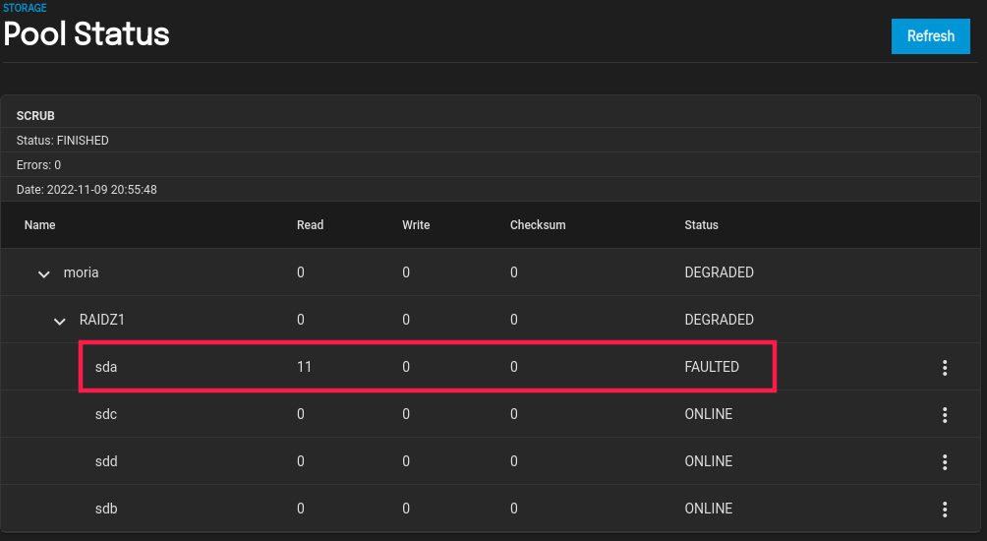987x541 pixels.
Task: Click the Checksum column header
Action: pyautogui.click(x=538, y=225)
